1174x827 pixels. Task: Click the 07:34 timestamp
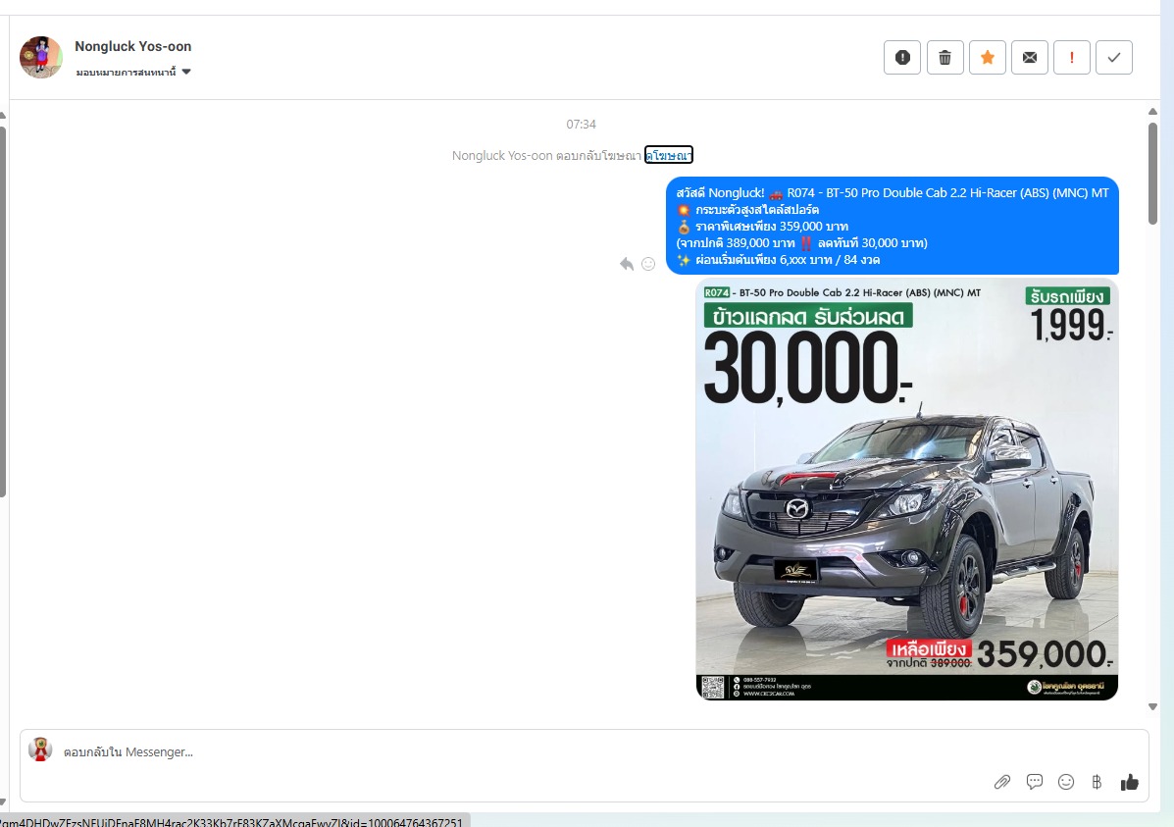click(x=581, y=125)
